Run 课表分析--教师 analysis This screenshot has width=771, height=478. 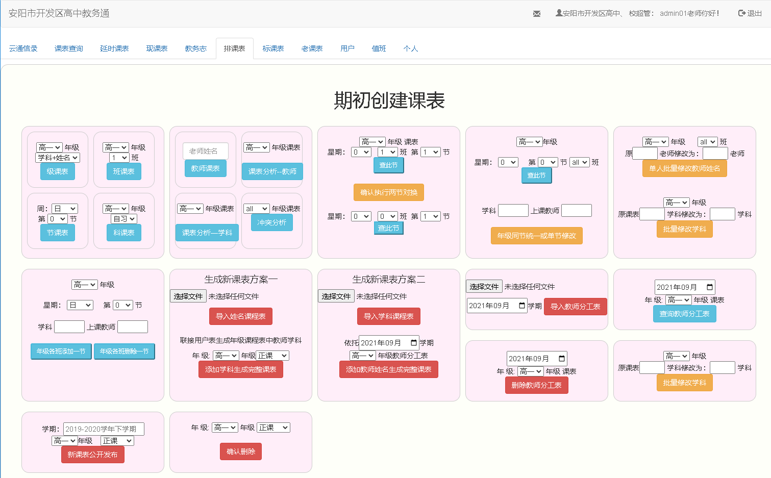272,171
